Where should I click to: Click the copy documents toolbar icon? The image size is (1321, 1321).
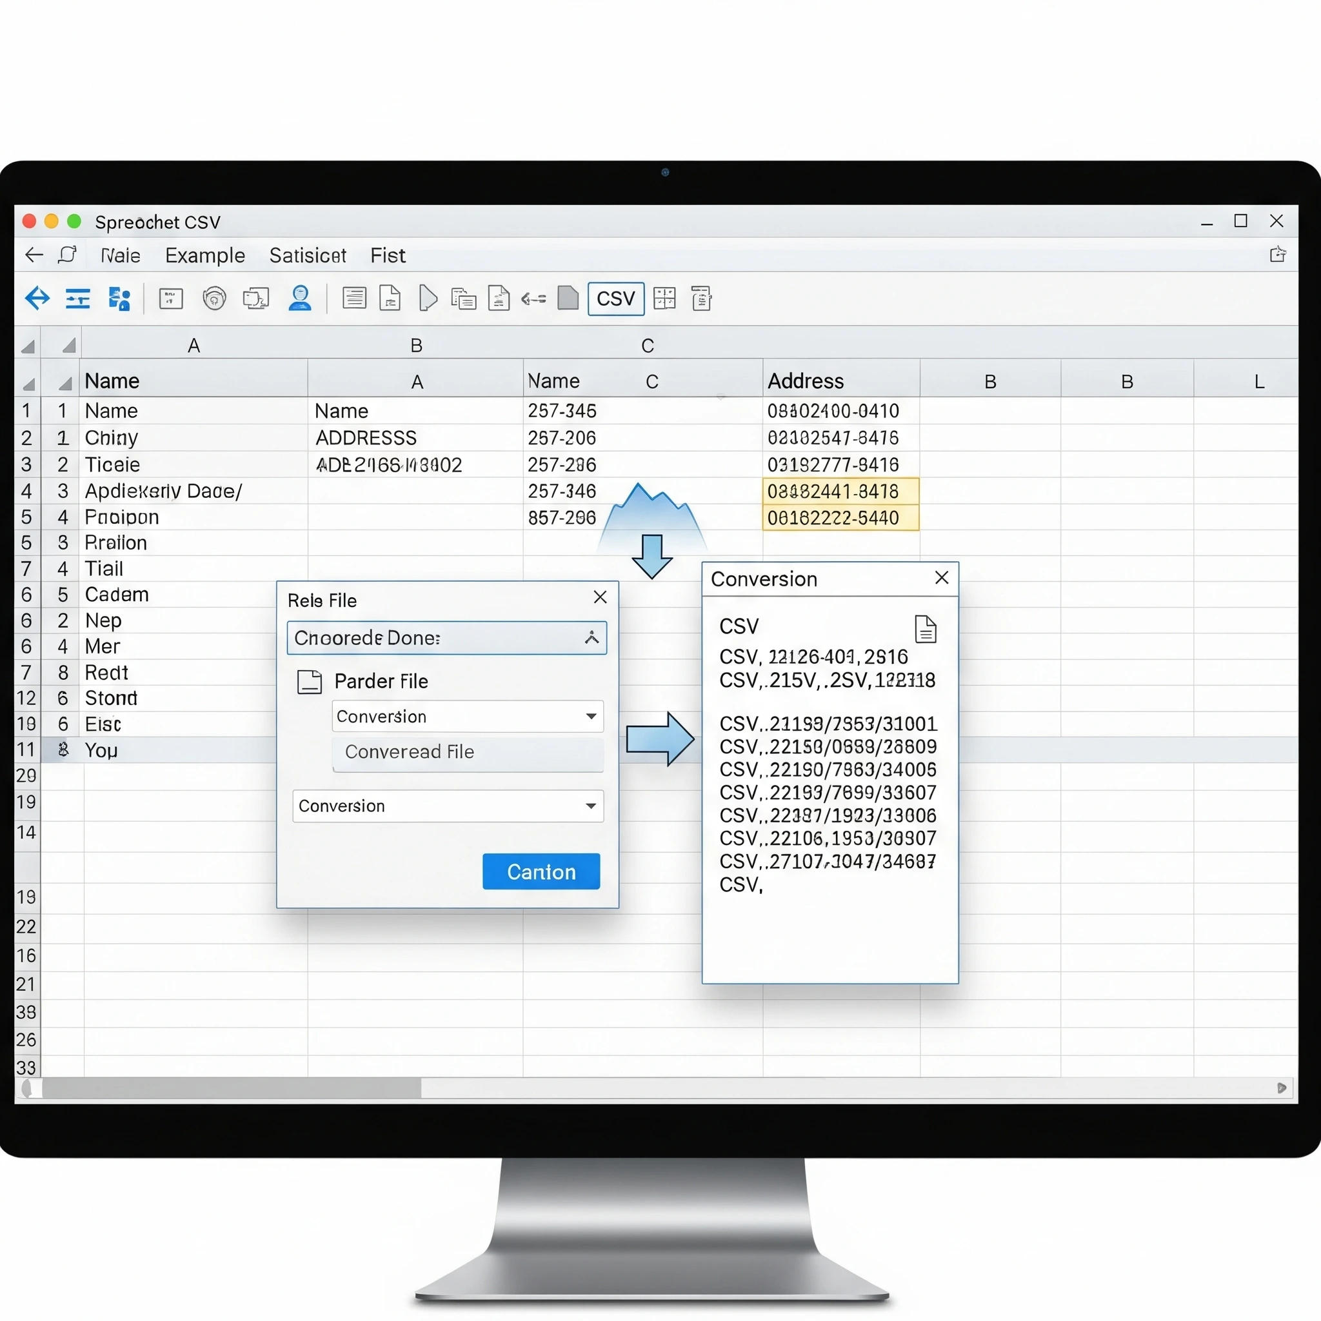[464, 299]
